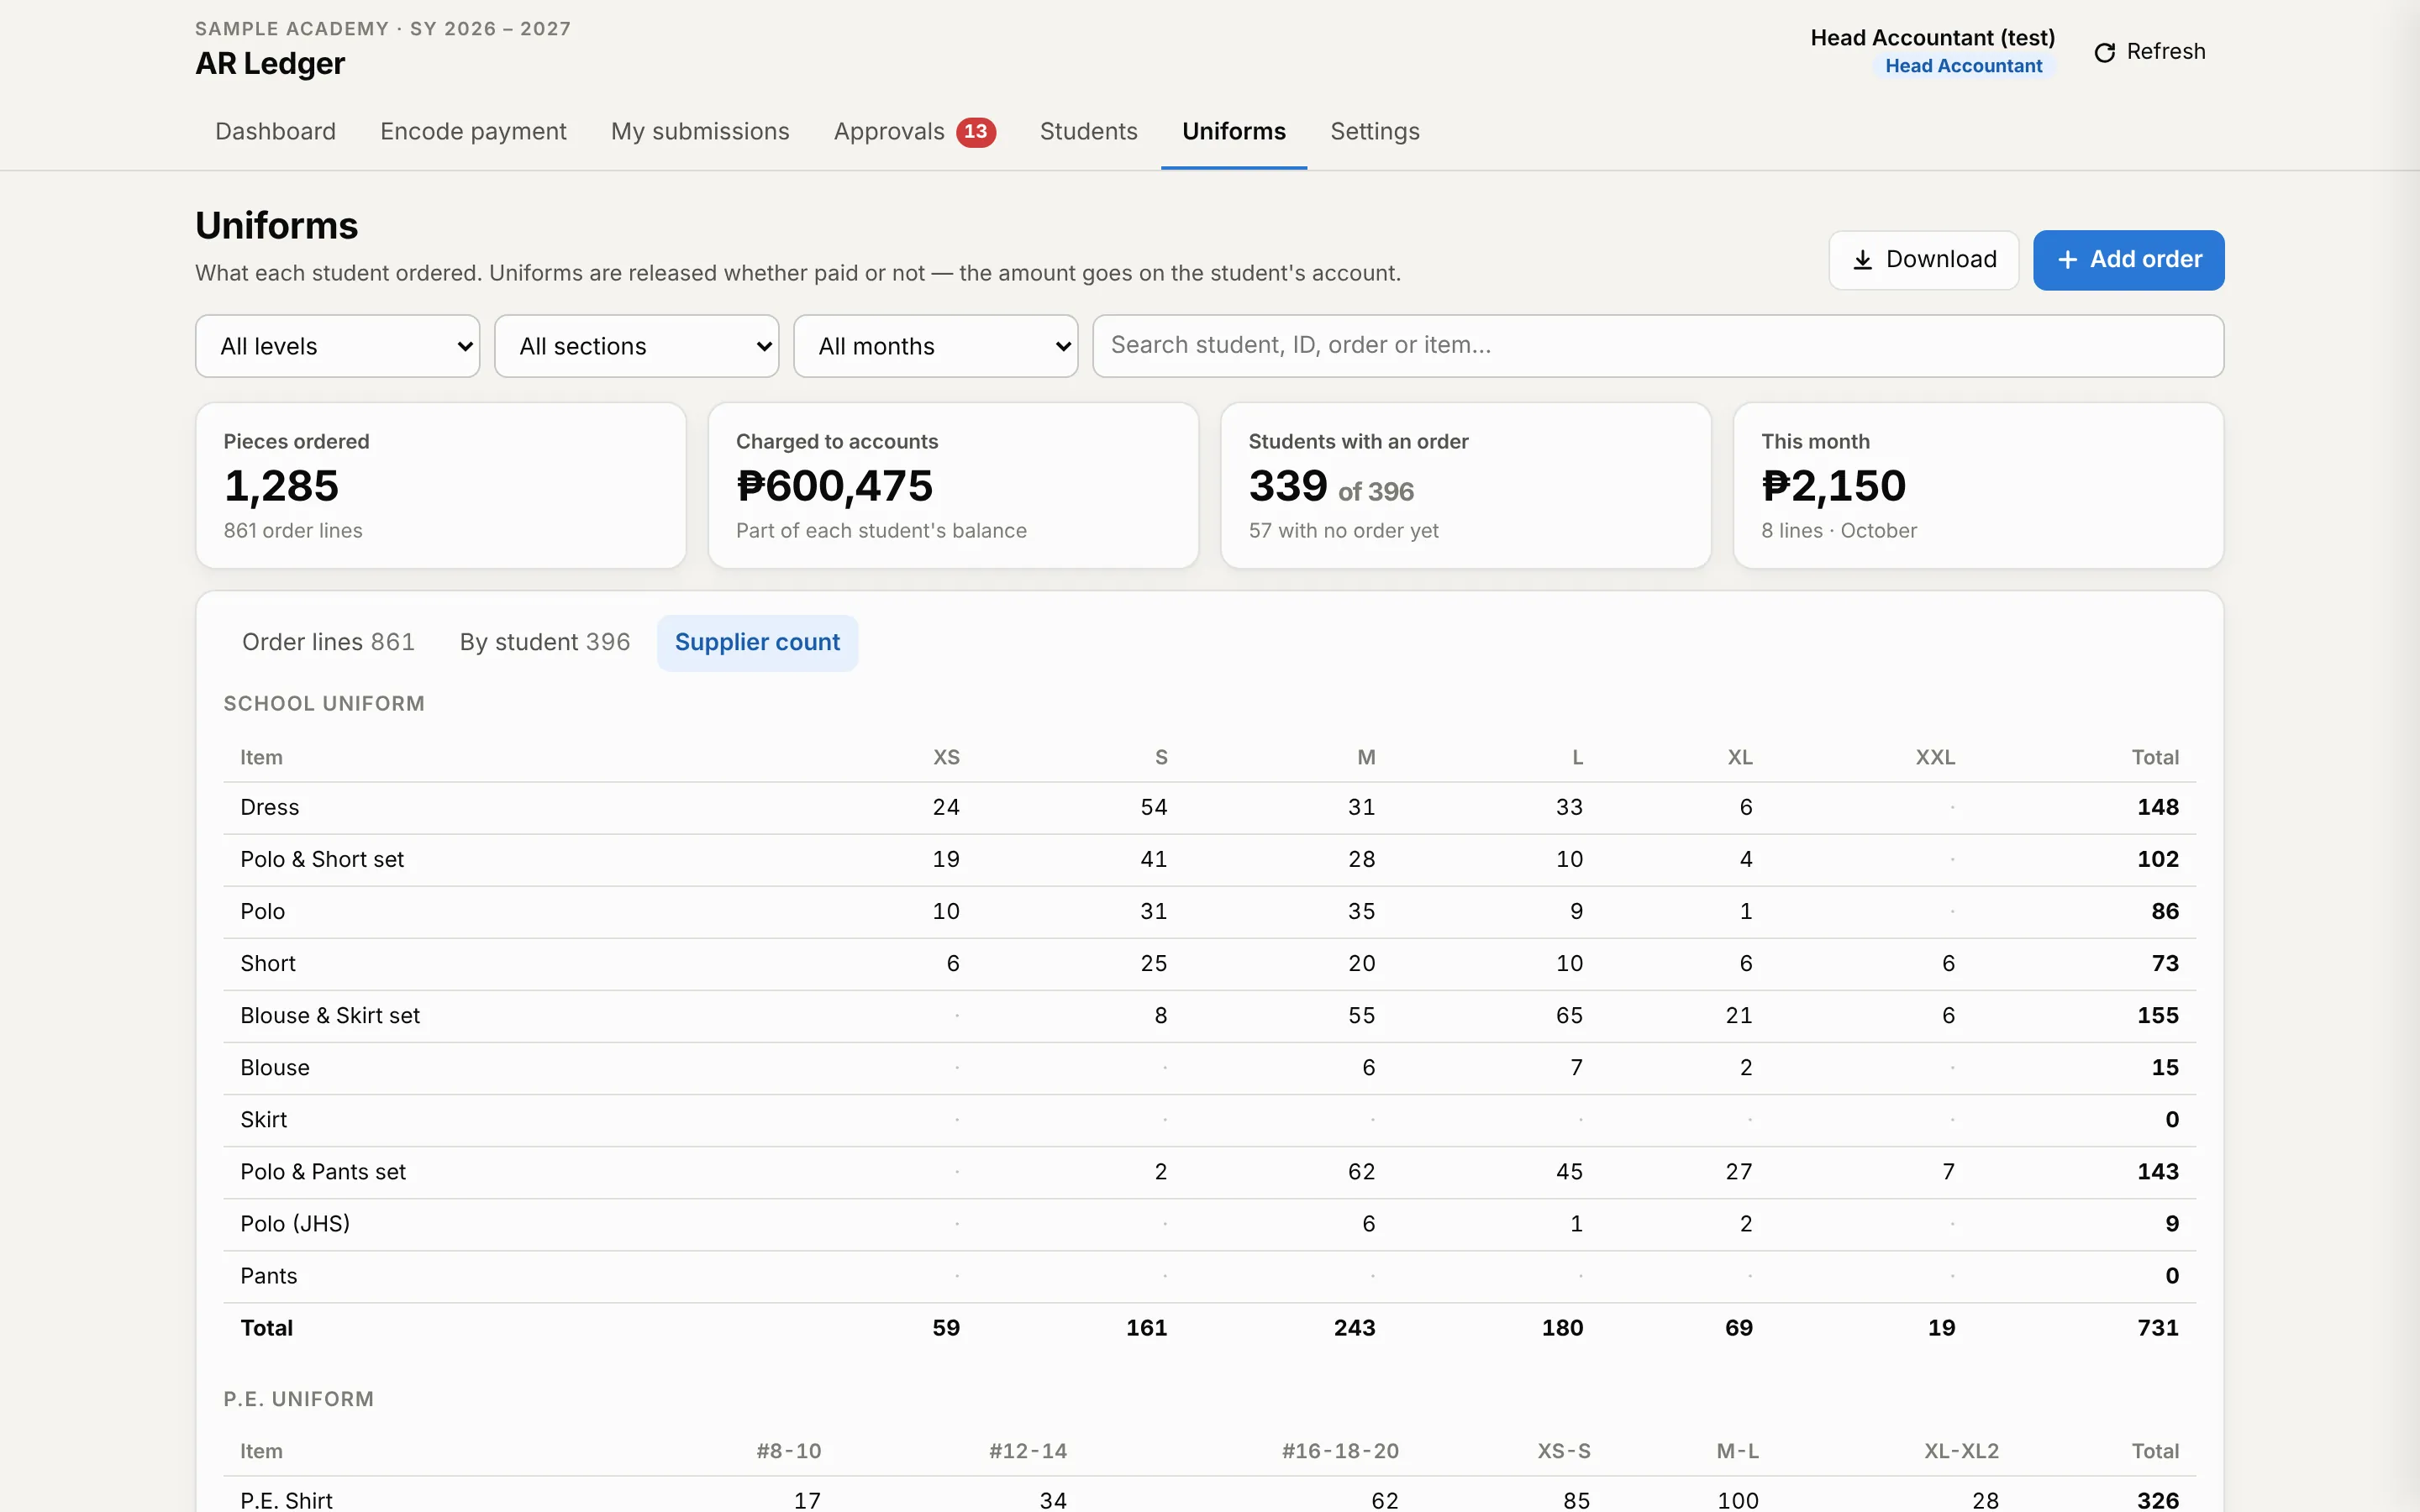Viewport: 2420px width, 1512px height.
Task: Click the Add order button label
Action: 2145,260
